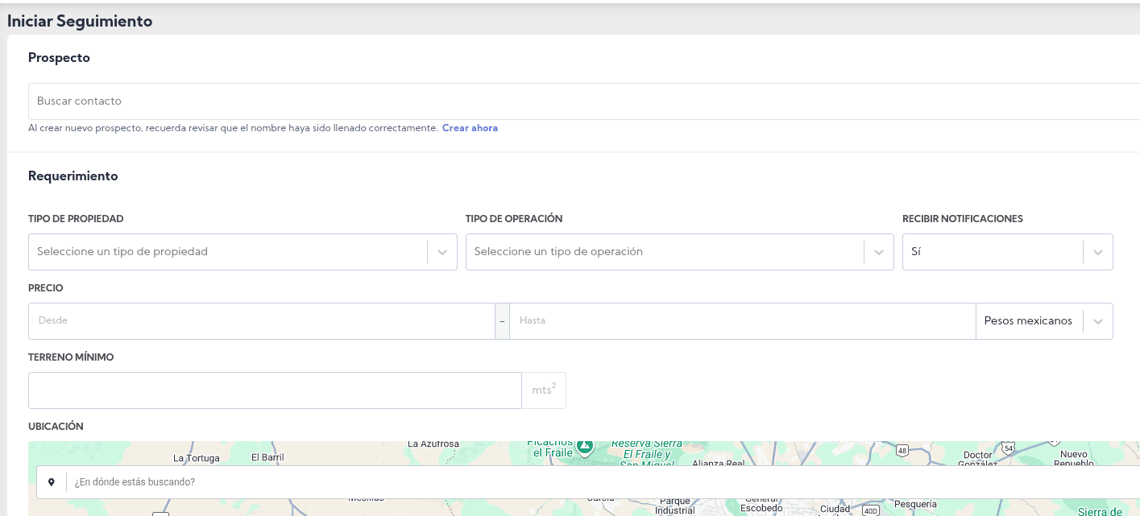Click the 40D highway shield on map

pyautogui.click(x=869, y=510)
